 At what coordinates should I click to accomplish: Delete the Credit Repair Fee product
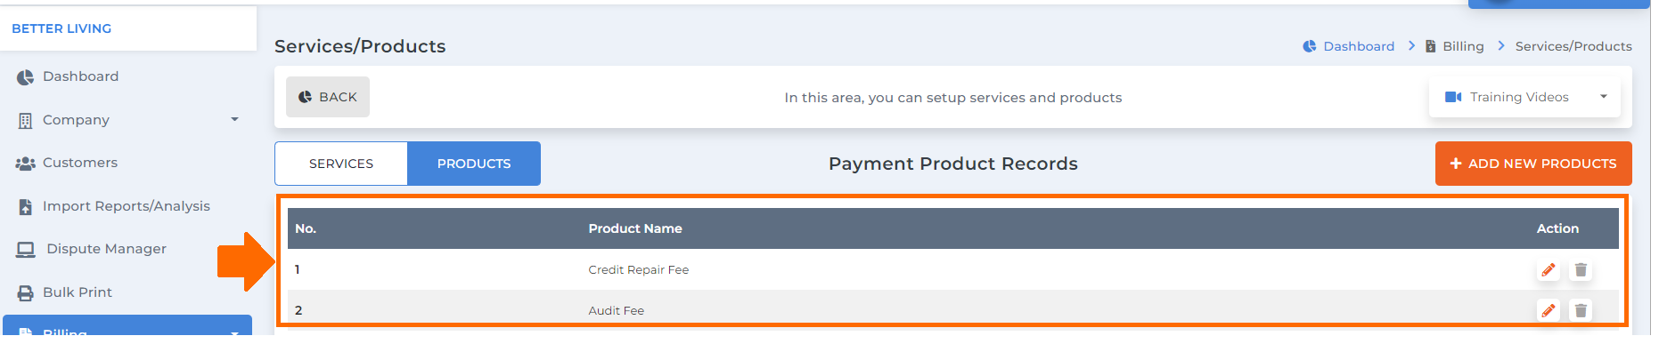tap(1581, 270)
